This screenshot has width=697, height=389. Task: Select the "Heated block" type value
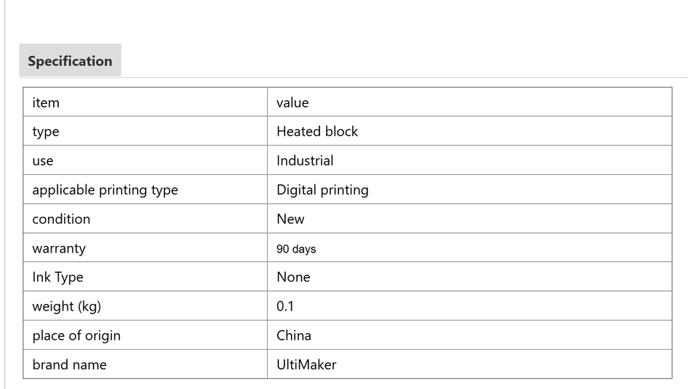tap(317, 131)
